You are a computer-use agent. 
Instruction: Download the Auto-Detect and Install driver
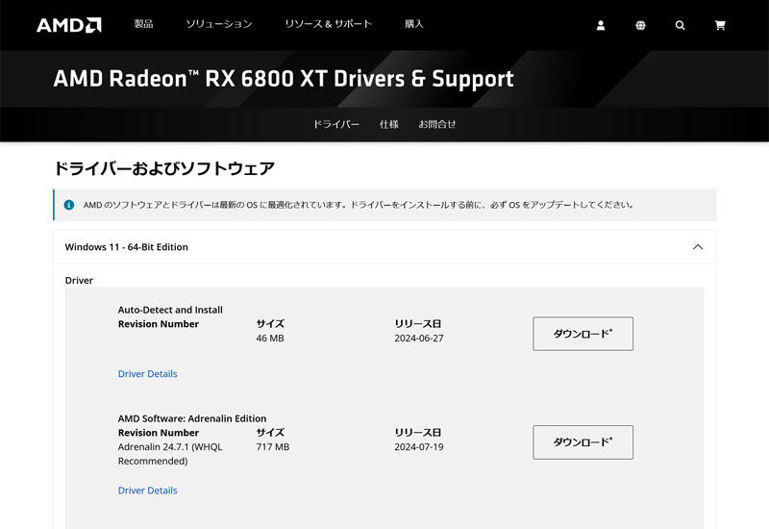583,334
